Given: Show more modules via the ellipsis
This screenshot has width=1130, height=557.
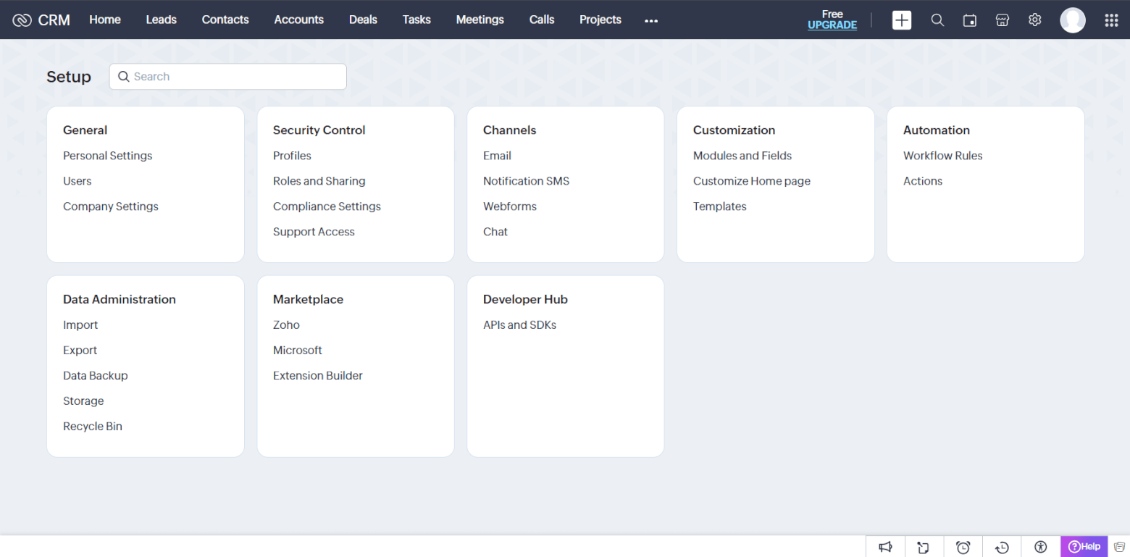Looking at the screenshot, I should [x=651, y=21].
